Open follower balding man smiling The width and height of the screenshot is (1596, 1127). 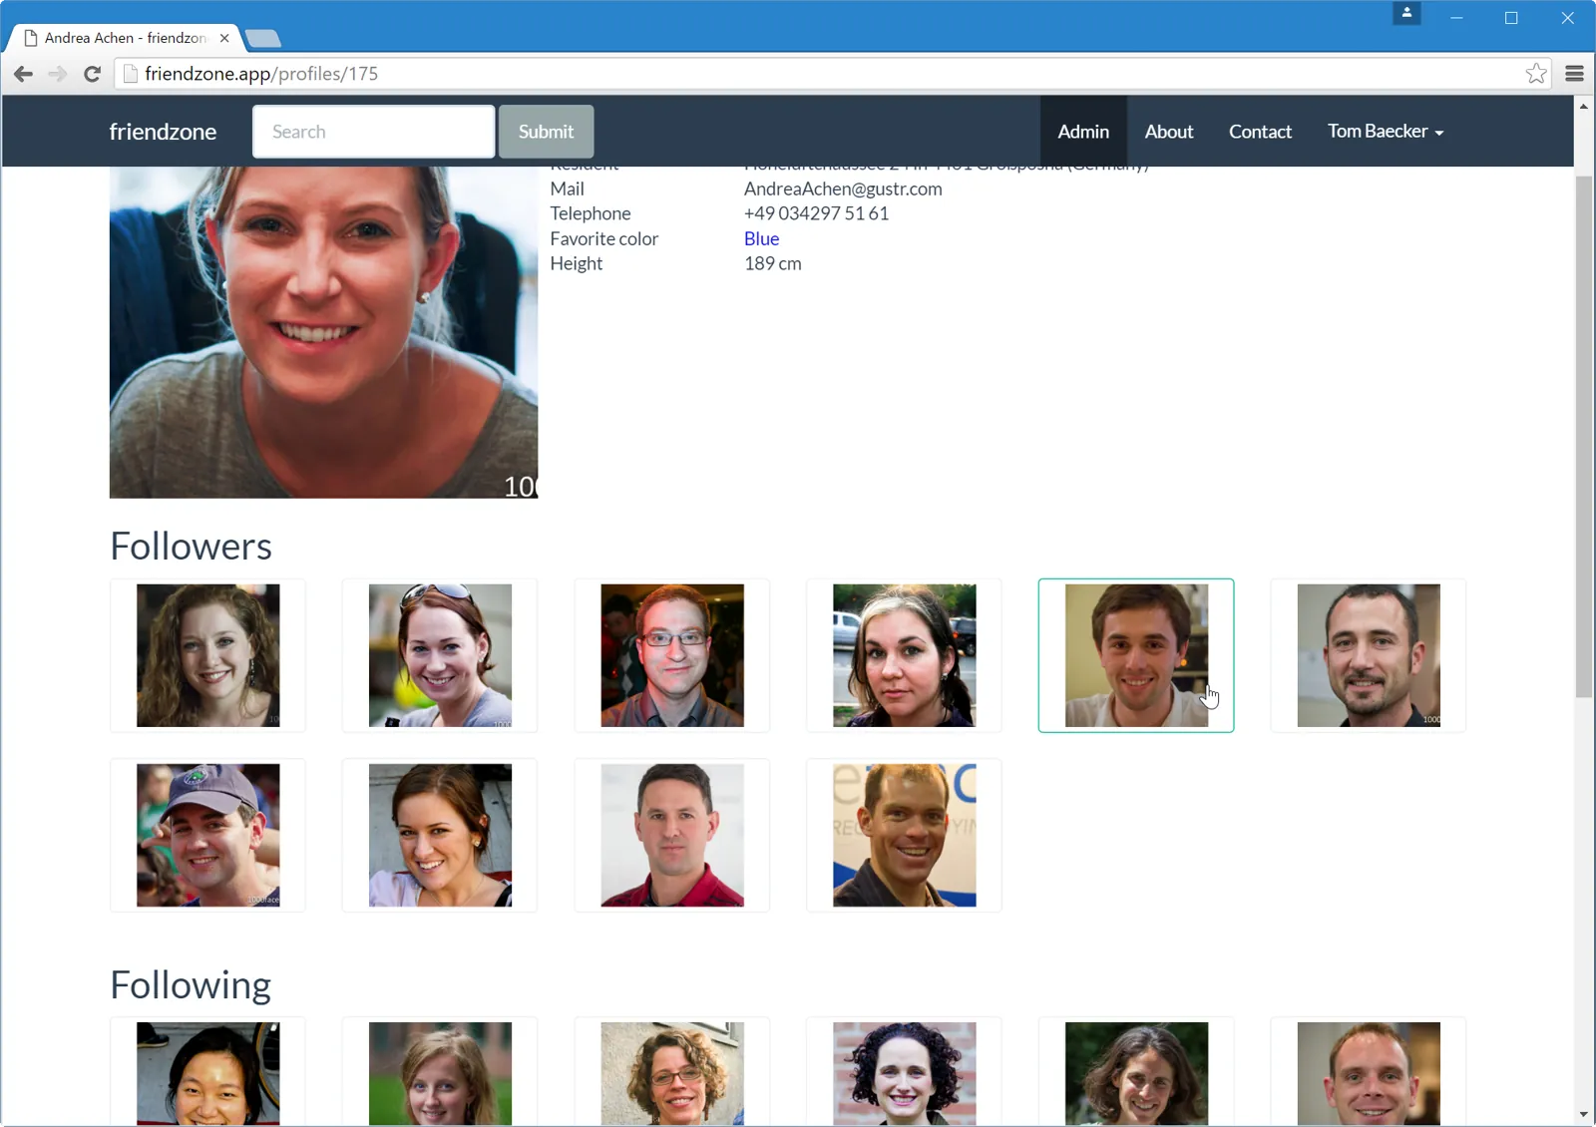pos(905,836)
